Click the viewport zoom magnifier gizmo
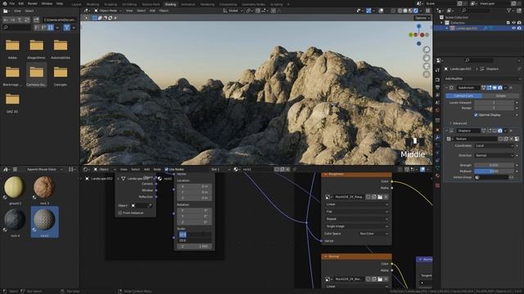This screenshot has height=294, width=524. pyautogui.click(x=427, y=50)
